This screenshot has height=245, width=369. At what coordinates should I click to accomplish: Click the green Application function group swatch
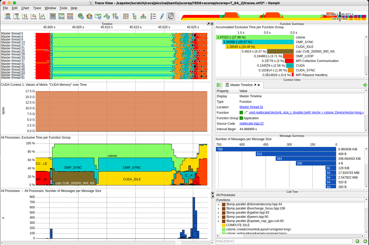[x=241, y=118]
